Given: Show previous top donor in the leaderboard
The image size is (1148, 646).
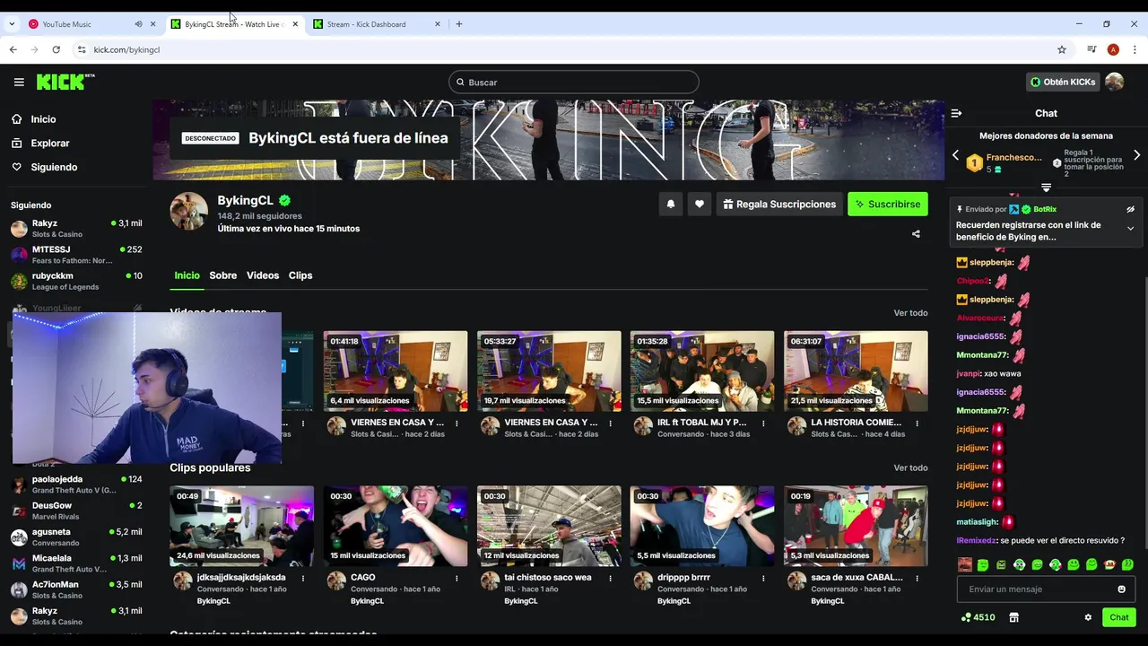Looking at the screenshot, I should pyautogui.click(x=955, y=155).
